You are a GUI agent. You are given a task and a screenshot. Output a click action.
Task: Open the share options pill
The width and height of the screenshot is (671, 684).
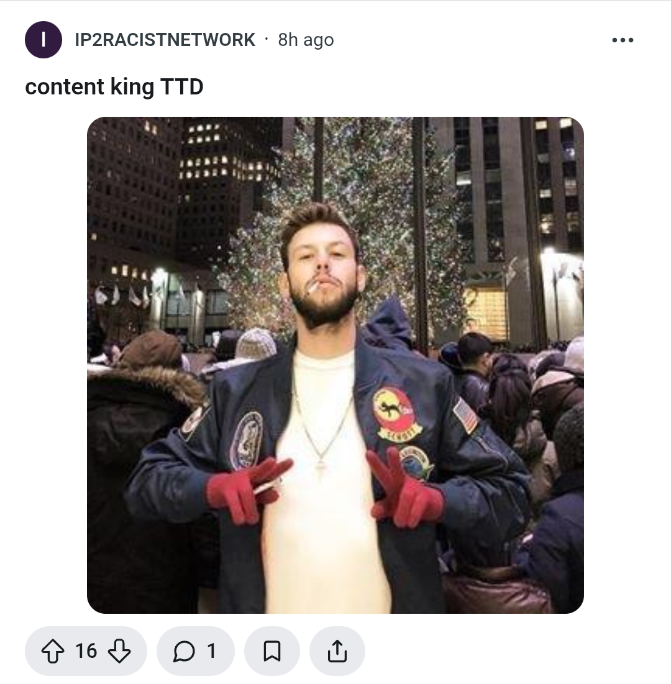pos(337,651)
